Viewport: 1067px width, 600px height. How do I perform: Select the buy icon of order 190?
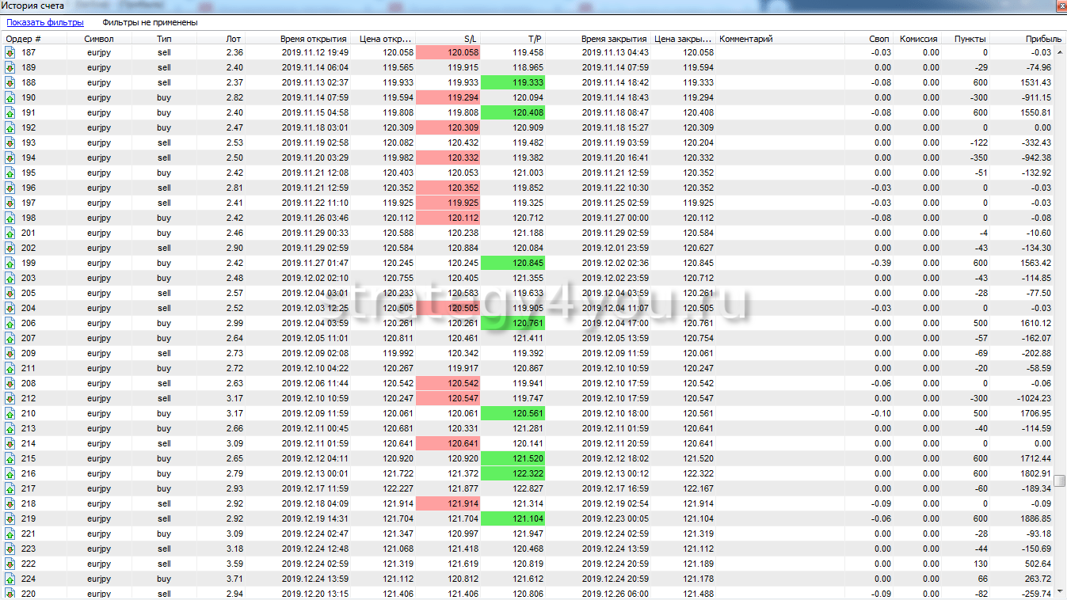(x=10, y=97)
